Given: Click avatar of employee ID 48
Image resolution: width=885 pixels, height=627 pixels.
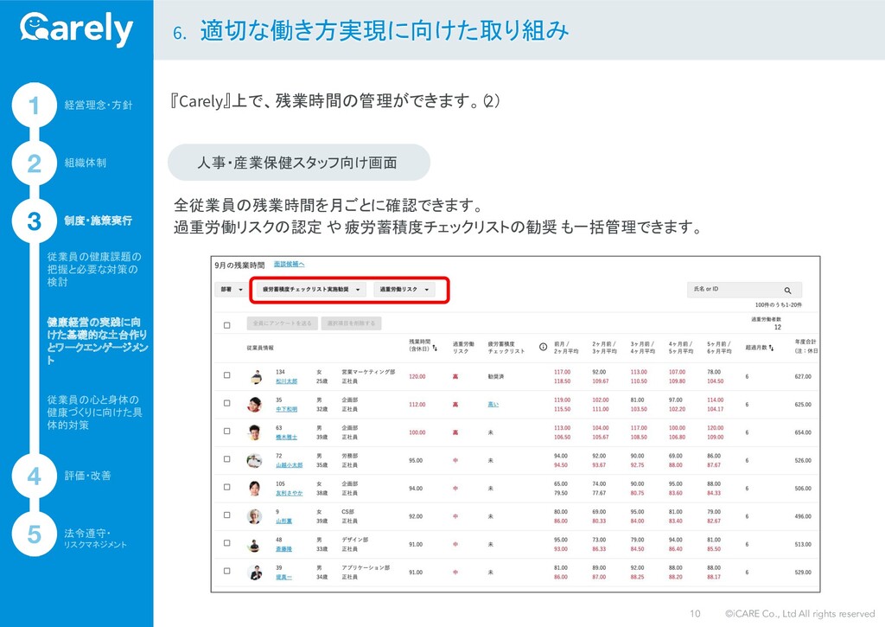Looking at the screenshot, I should [255, 545].
